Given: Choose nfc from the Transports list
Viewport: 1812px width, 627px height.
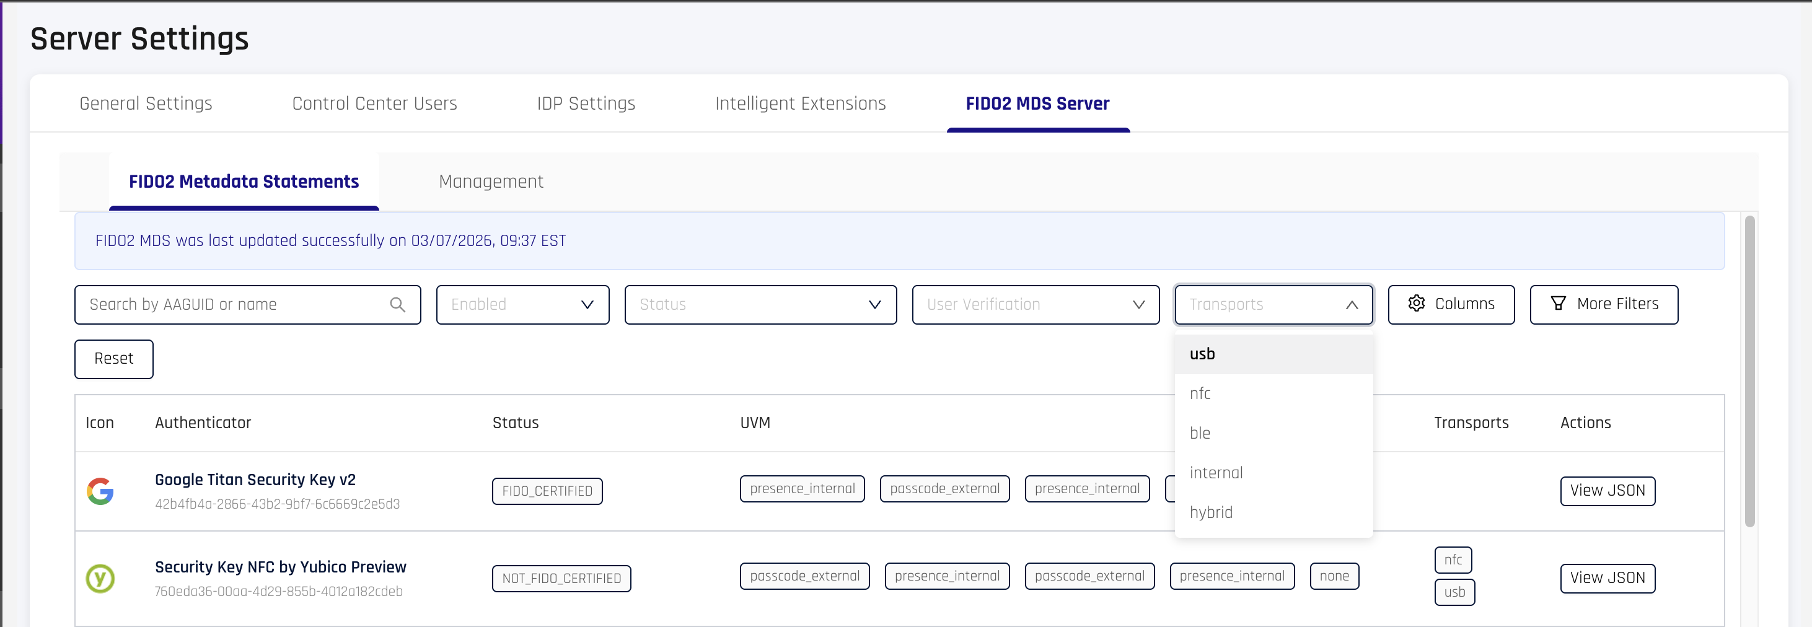Looking at the screenshot, I should (x=1200, y=393).
